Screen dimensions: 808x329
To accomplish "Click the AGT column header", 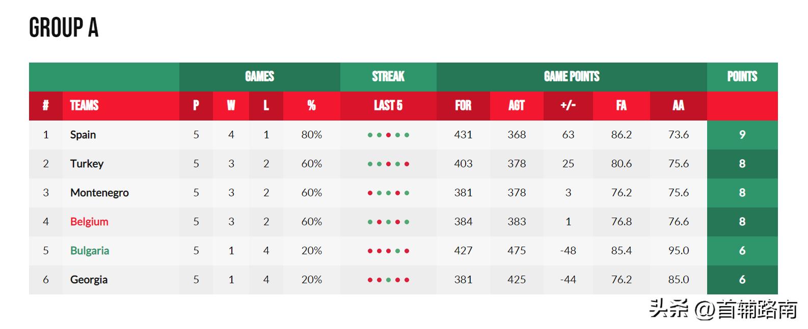I will click(517, 106).
